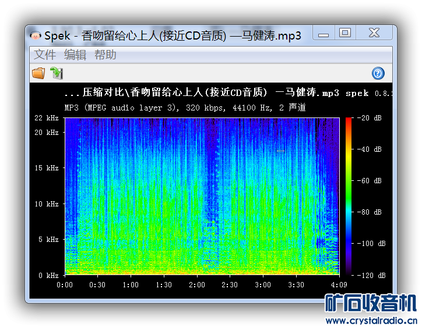The image size is (422, 328).
Task: Click the -120 dB scale label
Action: click(371, 275)
